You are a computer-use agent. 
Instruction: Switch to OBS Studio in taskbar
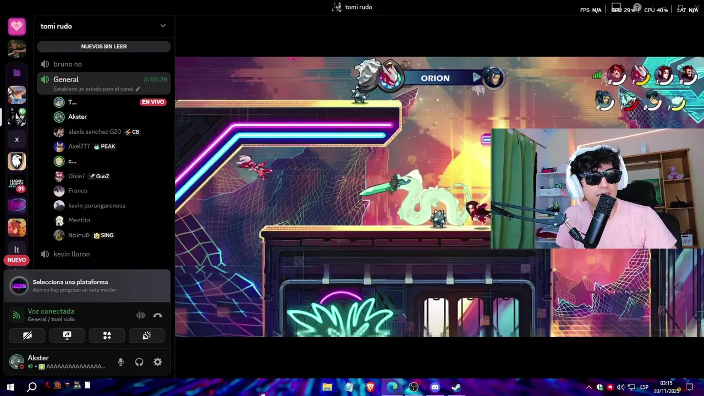tap(414, 387)
